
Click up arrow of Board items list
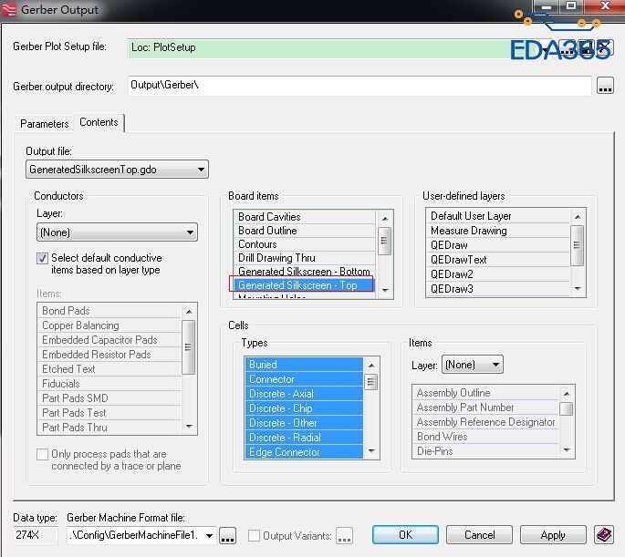[x=385, y=218]
